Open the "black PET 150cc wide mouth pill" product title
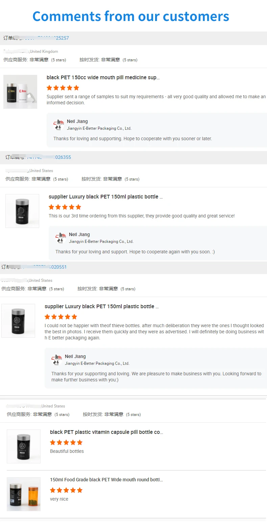Viewport: 267px width, 525px height. (103, 78)
